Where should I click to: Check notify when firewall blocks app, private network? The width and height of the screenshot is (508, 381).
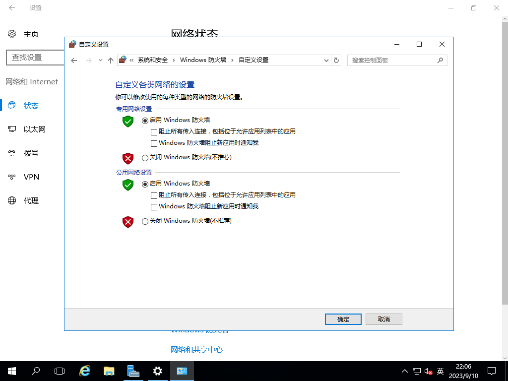tap(154, 143)
